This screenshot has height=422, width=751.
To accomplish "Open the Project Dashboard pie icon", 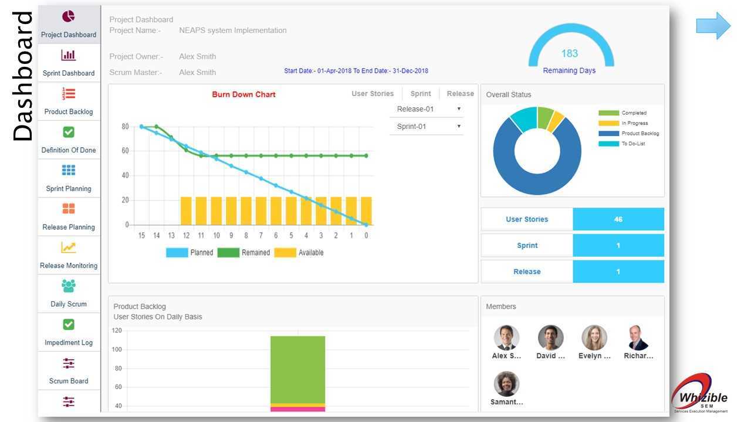I will 69,16.
